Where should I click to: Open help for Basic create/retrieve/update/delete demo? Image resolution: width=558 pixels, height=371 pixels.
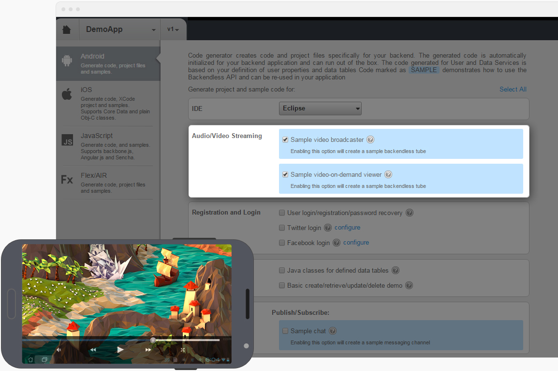point(409,285)
